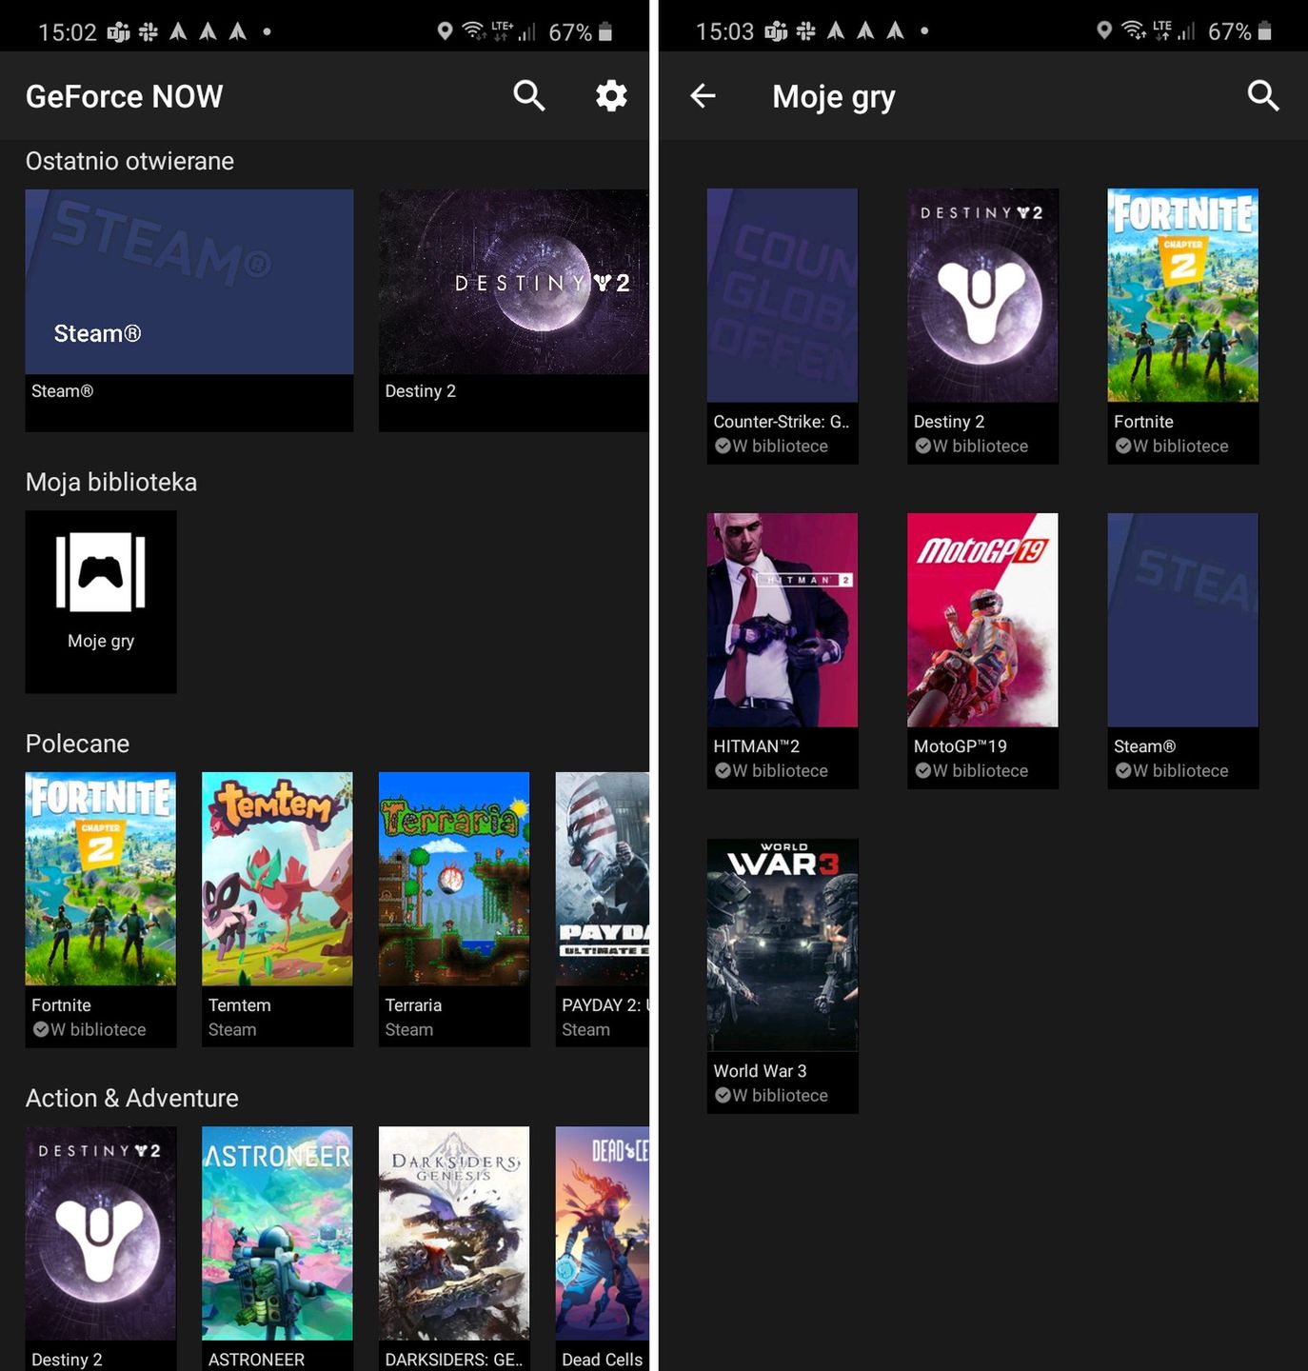Tap 15:03 clock in right status bar

coord(724,32)
